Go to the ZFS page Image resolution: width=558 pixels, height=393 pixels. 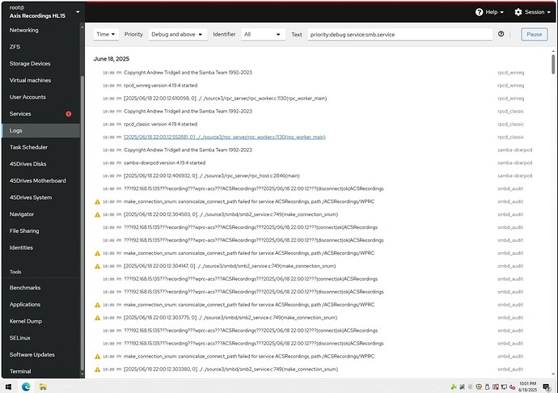pyautogui.click(x=40, y=47)
